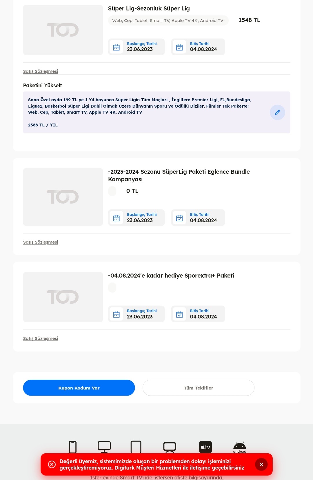Click the Android icon
The height and width of the screenshot is (480, 313).
point(240,447)
